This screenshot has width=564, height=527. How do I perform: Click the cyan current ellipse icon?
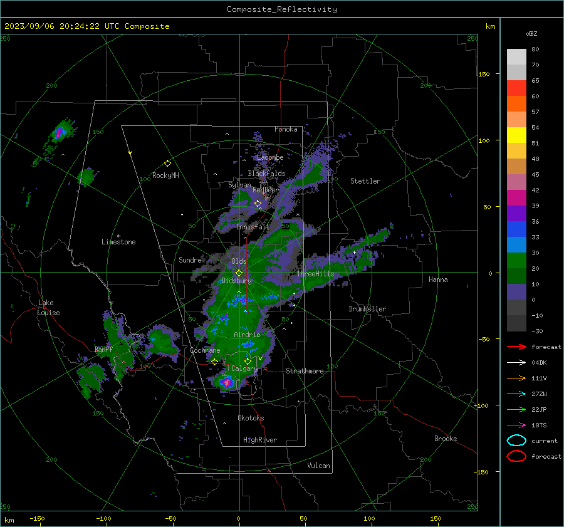[x=516, y=441]
